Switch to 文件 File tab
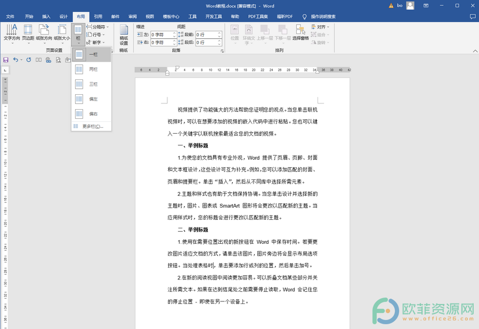479x329 pixels. 10,17
